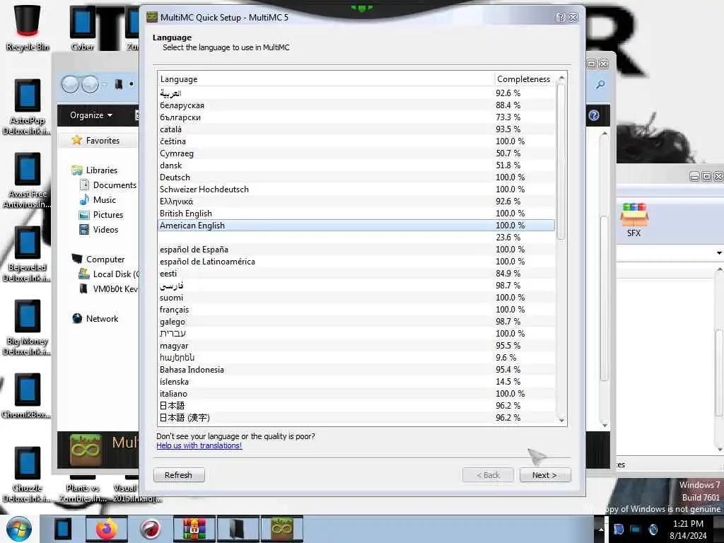The height and width of the screenshot is (543, 724).
Task: Open Explorer recent locations dropdown arrow
Action: click(x=105, y=85)
